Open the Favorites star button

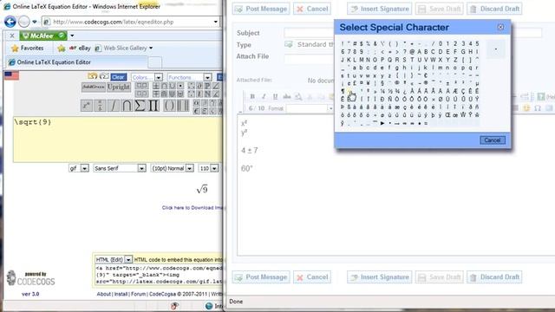click(x=28, y=49)
